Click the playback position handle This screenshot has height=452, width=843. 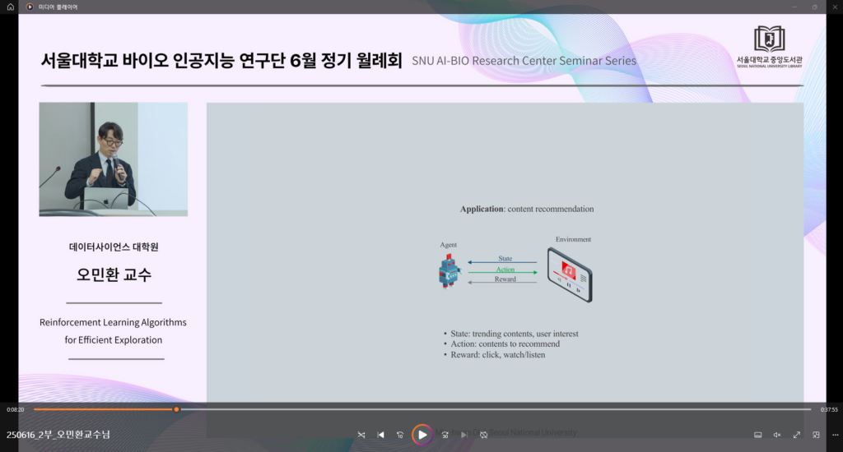click(x=176, y=409)
